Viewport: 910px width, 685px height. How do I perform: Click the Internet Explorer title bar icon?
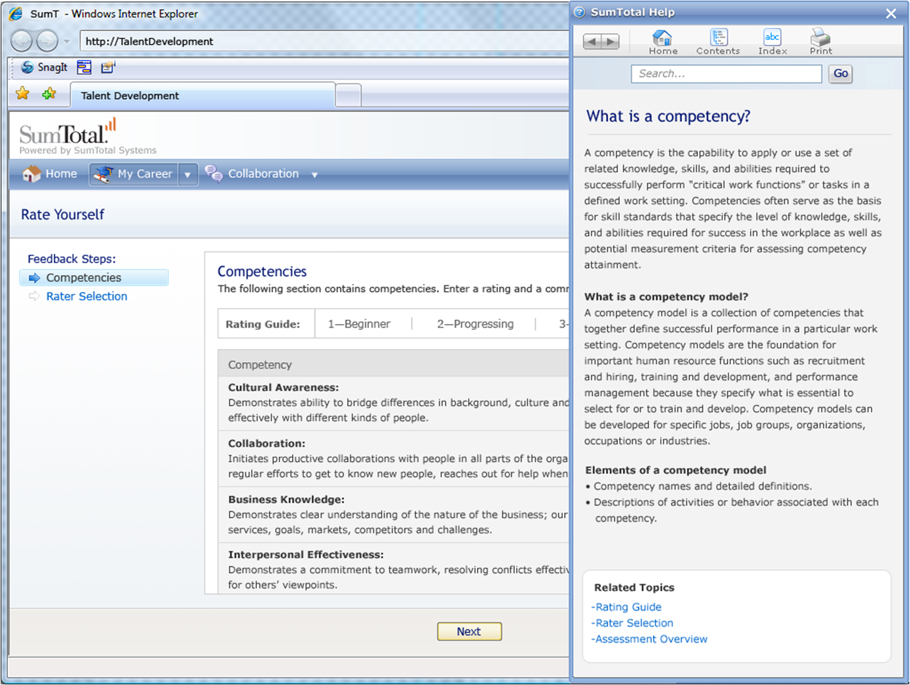[x=16, y=13]
